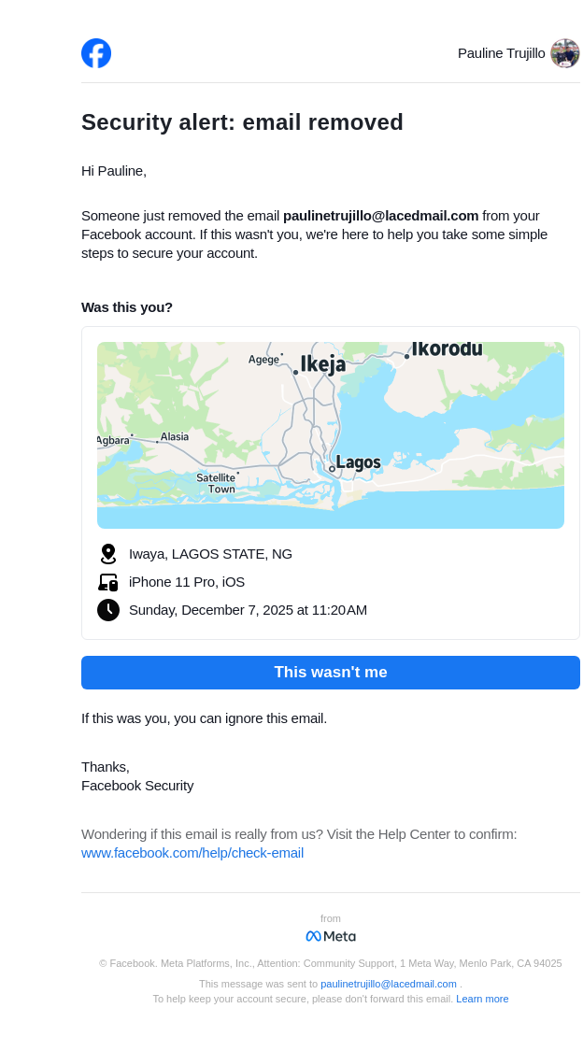Click the Pauline Trujillo name text
This screenshot has height=1051, width=583.
pos(501,53)
